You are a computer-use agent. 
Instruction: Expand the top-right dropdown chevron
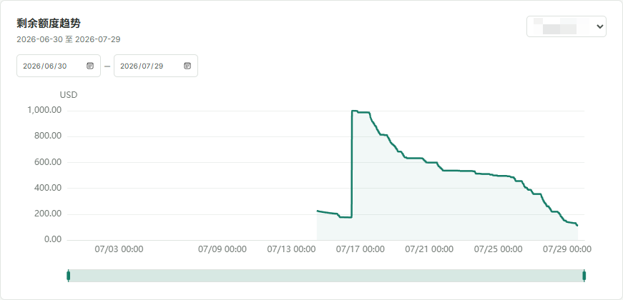(599, 26)
